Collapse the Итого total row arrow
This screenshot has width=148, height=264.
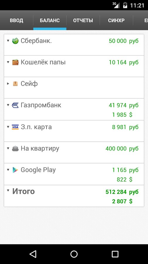[x=8, y=190]
